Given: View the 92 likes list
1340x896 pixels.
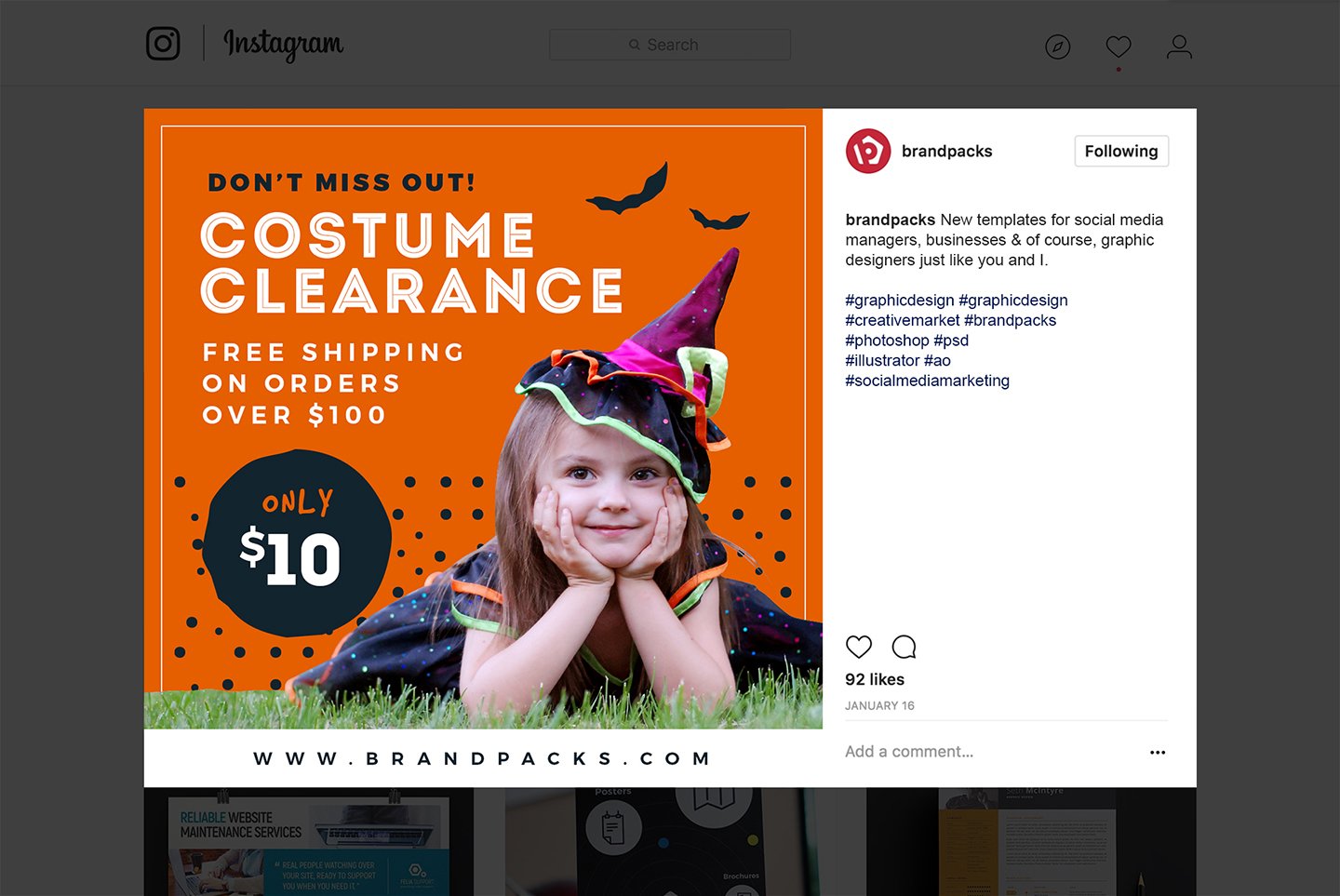Looking at the screenshot, I should click(875, 679).
